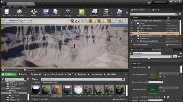Select the scale gizmo mode icon
183x102 pixels.
click(79, 21)
